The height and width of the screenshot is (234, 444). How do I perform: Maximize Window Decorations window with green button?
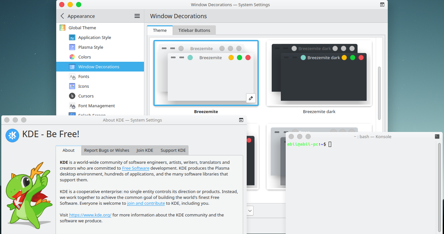79,5
